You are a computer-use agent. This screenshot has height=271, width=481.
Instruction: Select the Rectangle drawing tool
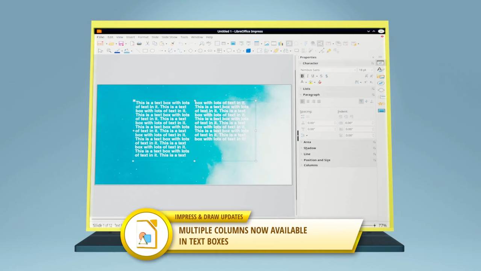tap(145, 51)
